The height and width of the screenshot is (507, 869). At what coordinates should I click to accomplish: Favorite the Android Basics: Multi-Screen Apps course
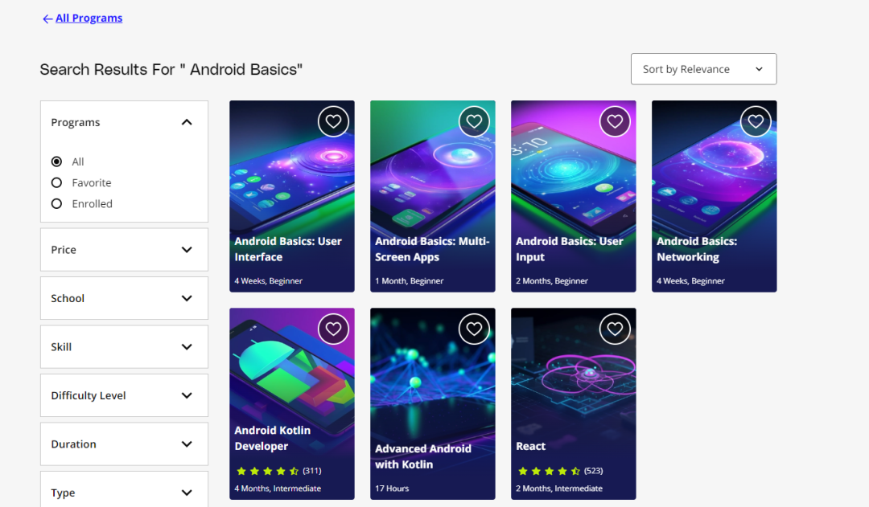474,121
